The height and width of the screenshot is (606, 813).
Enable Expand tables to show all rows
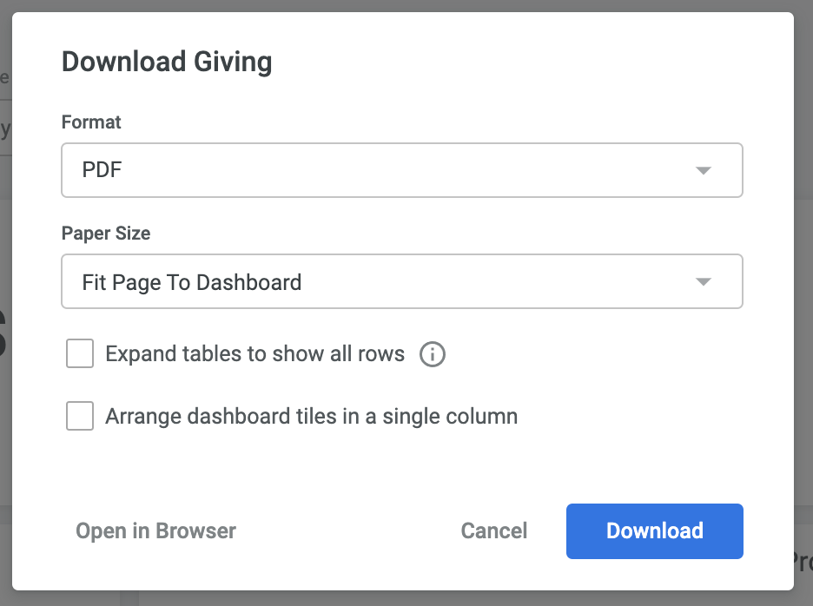[80, 353]
